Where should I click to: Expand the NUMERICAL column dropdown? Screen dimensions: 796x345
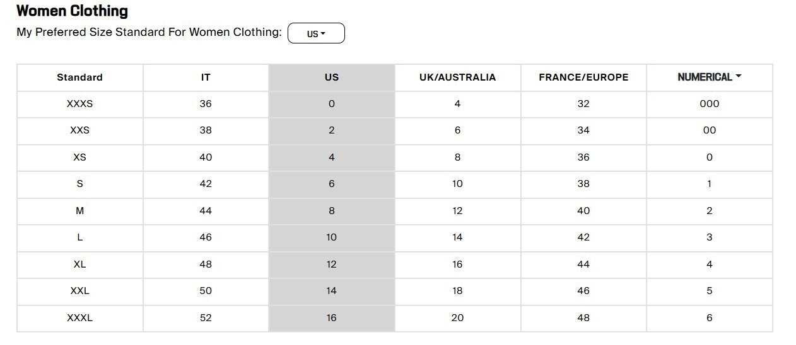[x=710, y=77]
